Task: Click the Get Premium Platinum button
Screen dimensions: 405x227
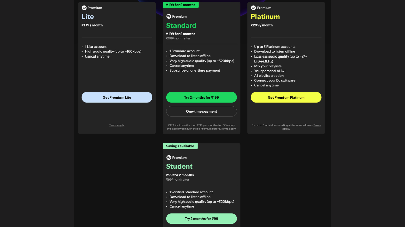Action: [x=286, y=97]
